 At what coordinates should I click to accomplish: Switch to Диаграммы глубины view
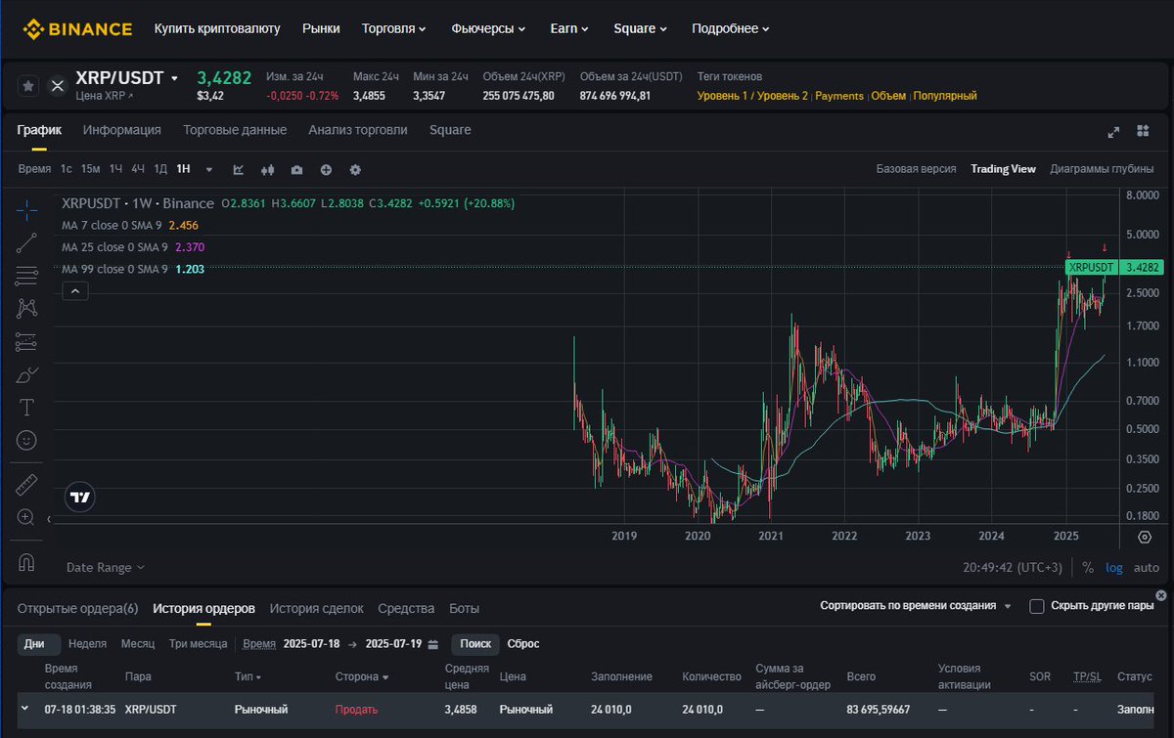tap(1102, 169)
